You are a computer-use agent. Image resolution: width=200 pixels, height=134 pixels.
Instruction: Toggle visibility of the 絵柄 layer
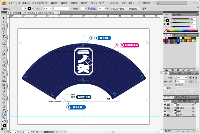(165, 112)
